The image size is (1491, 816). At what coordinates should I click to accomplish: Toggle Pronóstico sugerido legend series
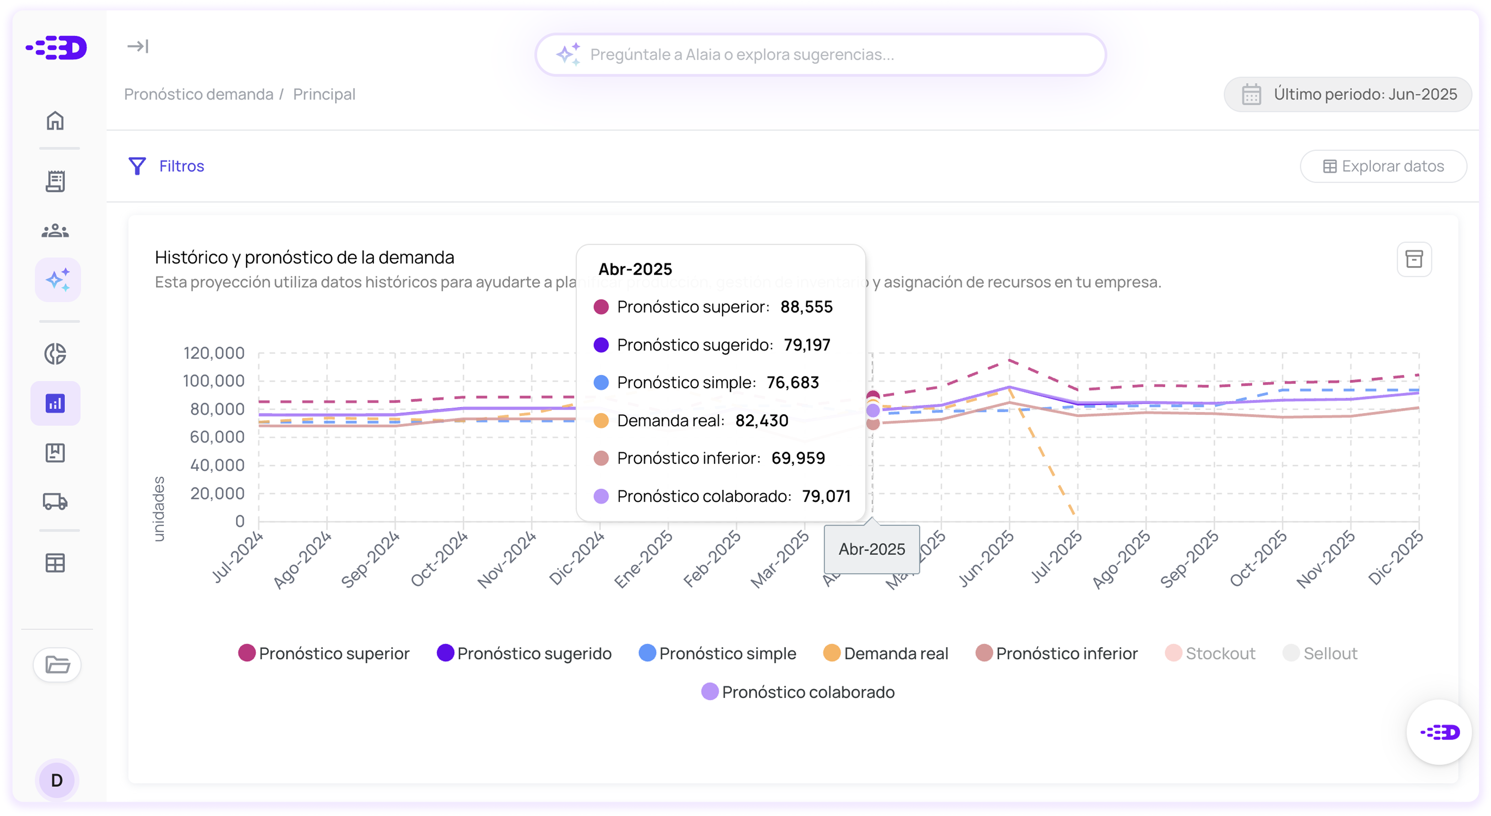(524, 653)
